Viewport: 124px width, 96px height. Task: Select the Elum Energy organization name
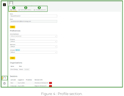pyautogui.click(x=14, y=69)
